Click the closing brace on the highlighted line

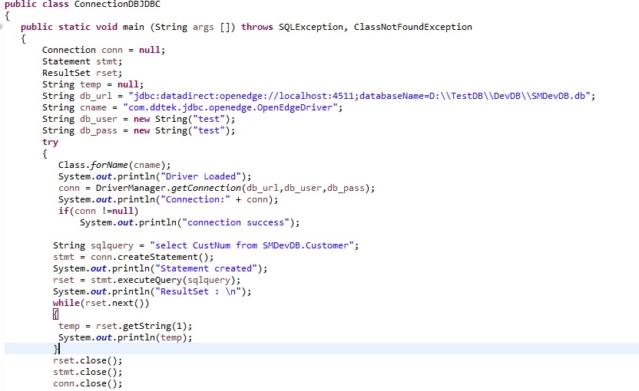click(x=56, y=349)
